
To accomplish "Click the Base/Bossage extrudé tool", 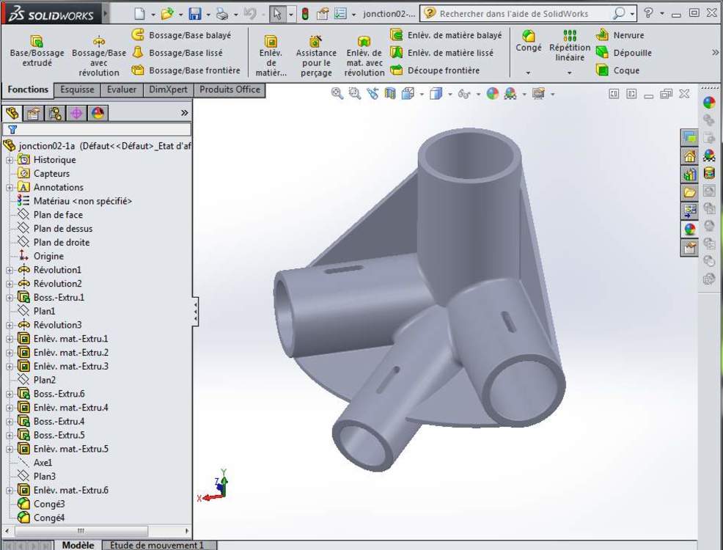I will coord(37,51).
